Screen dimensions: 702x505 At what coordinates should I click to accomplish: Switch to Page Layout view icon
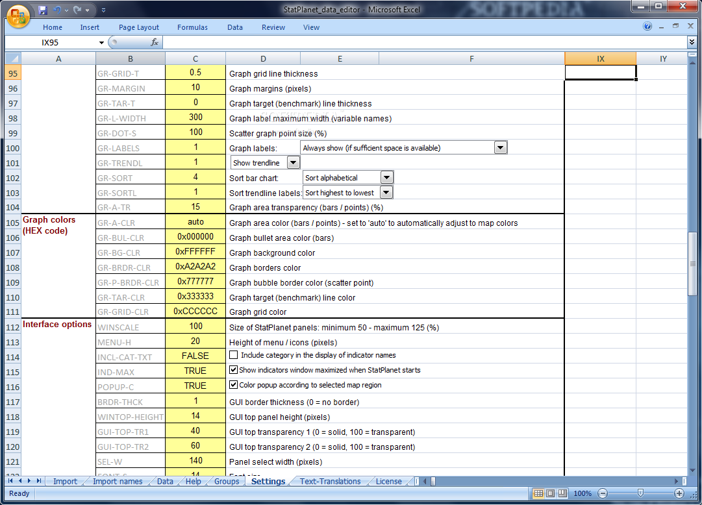(x=551, y=493)
